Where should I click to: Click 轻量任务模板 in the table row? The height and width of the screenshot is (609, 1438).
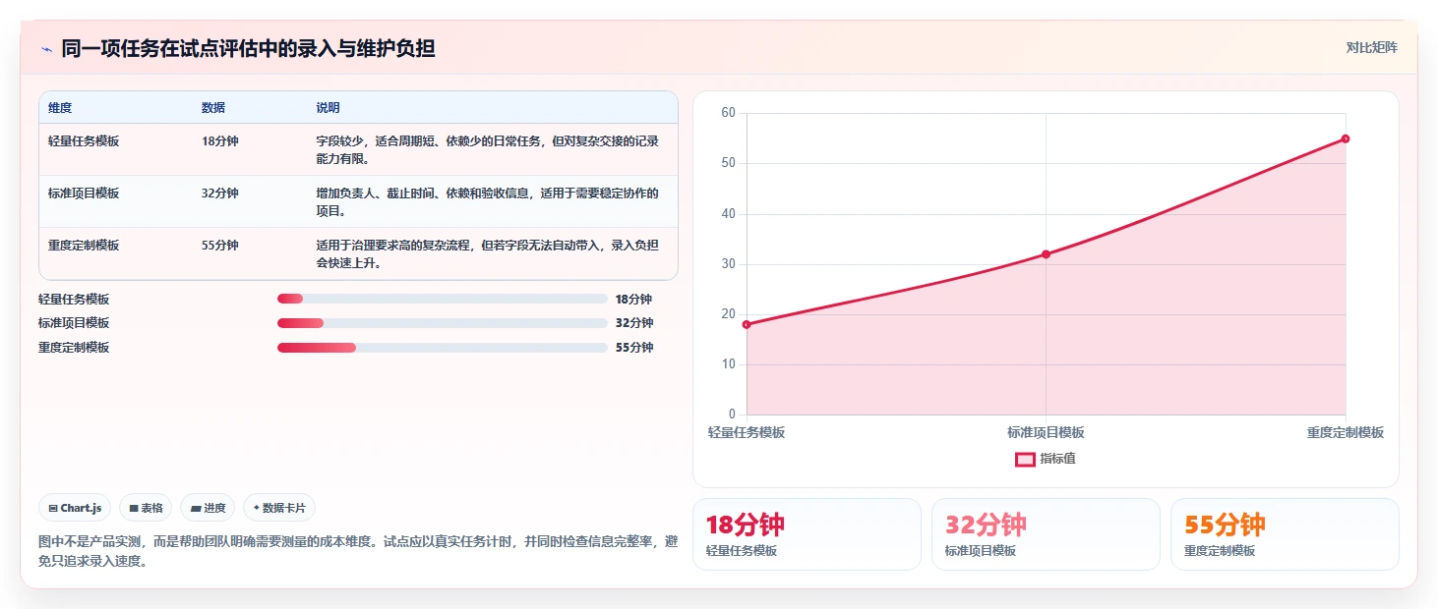[84, 141]
